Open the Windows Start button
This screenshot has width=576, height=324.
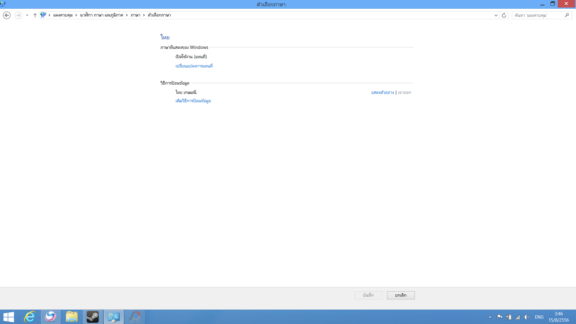coord(9,317)
